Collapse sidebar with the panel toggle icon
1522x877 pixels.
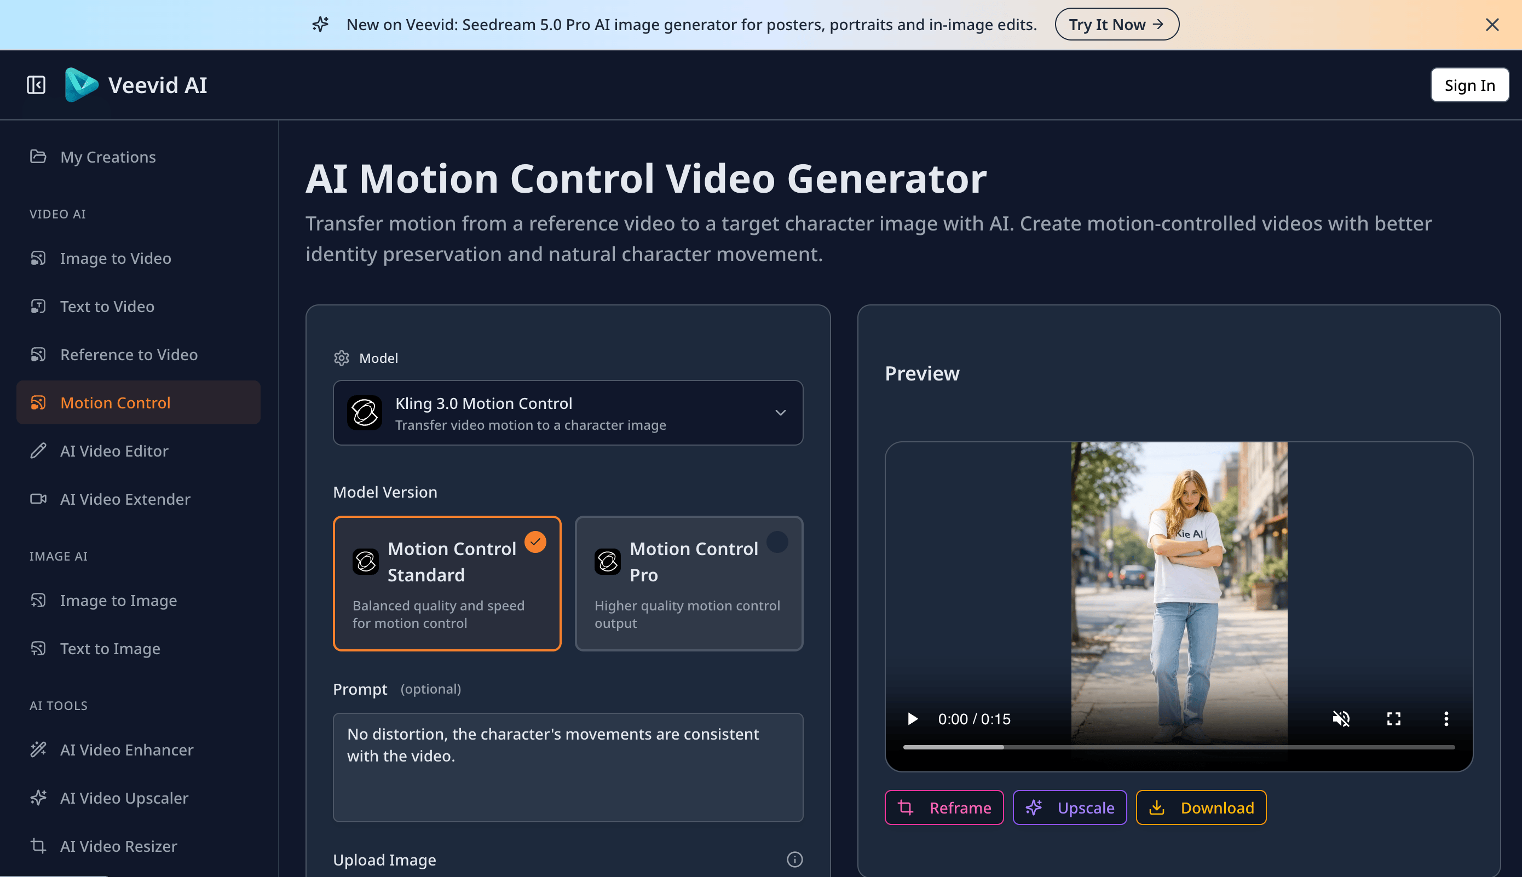[36, 85]
